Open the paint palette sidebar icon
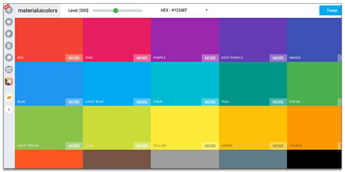 (x=9, y=34)
